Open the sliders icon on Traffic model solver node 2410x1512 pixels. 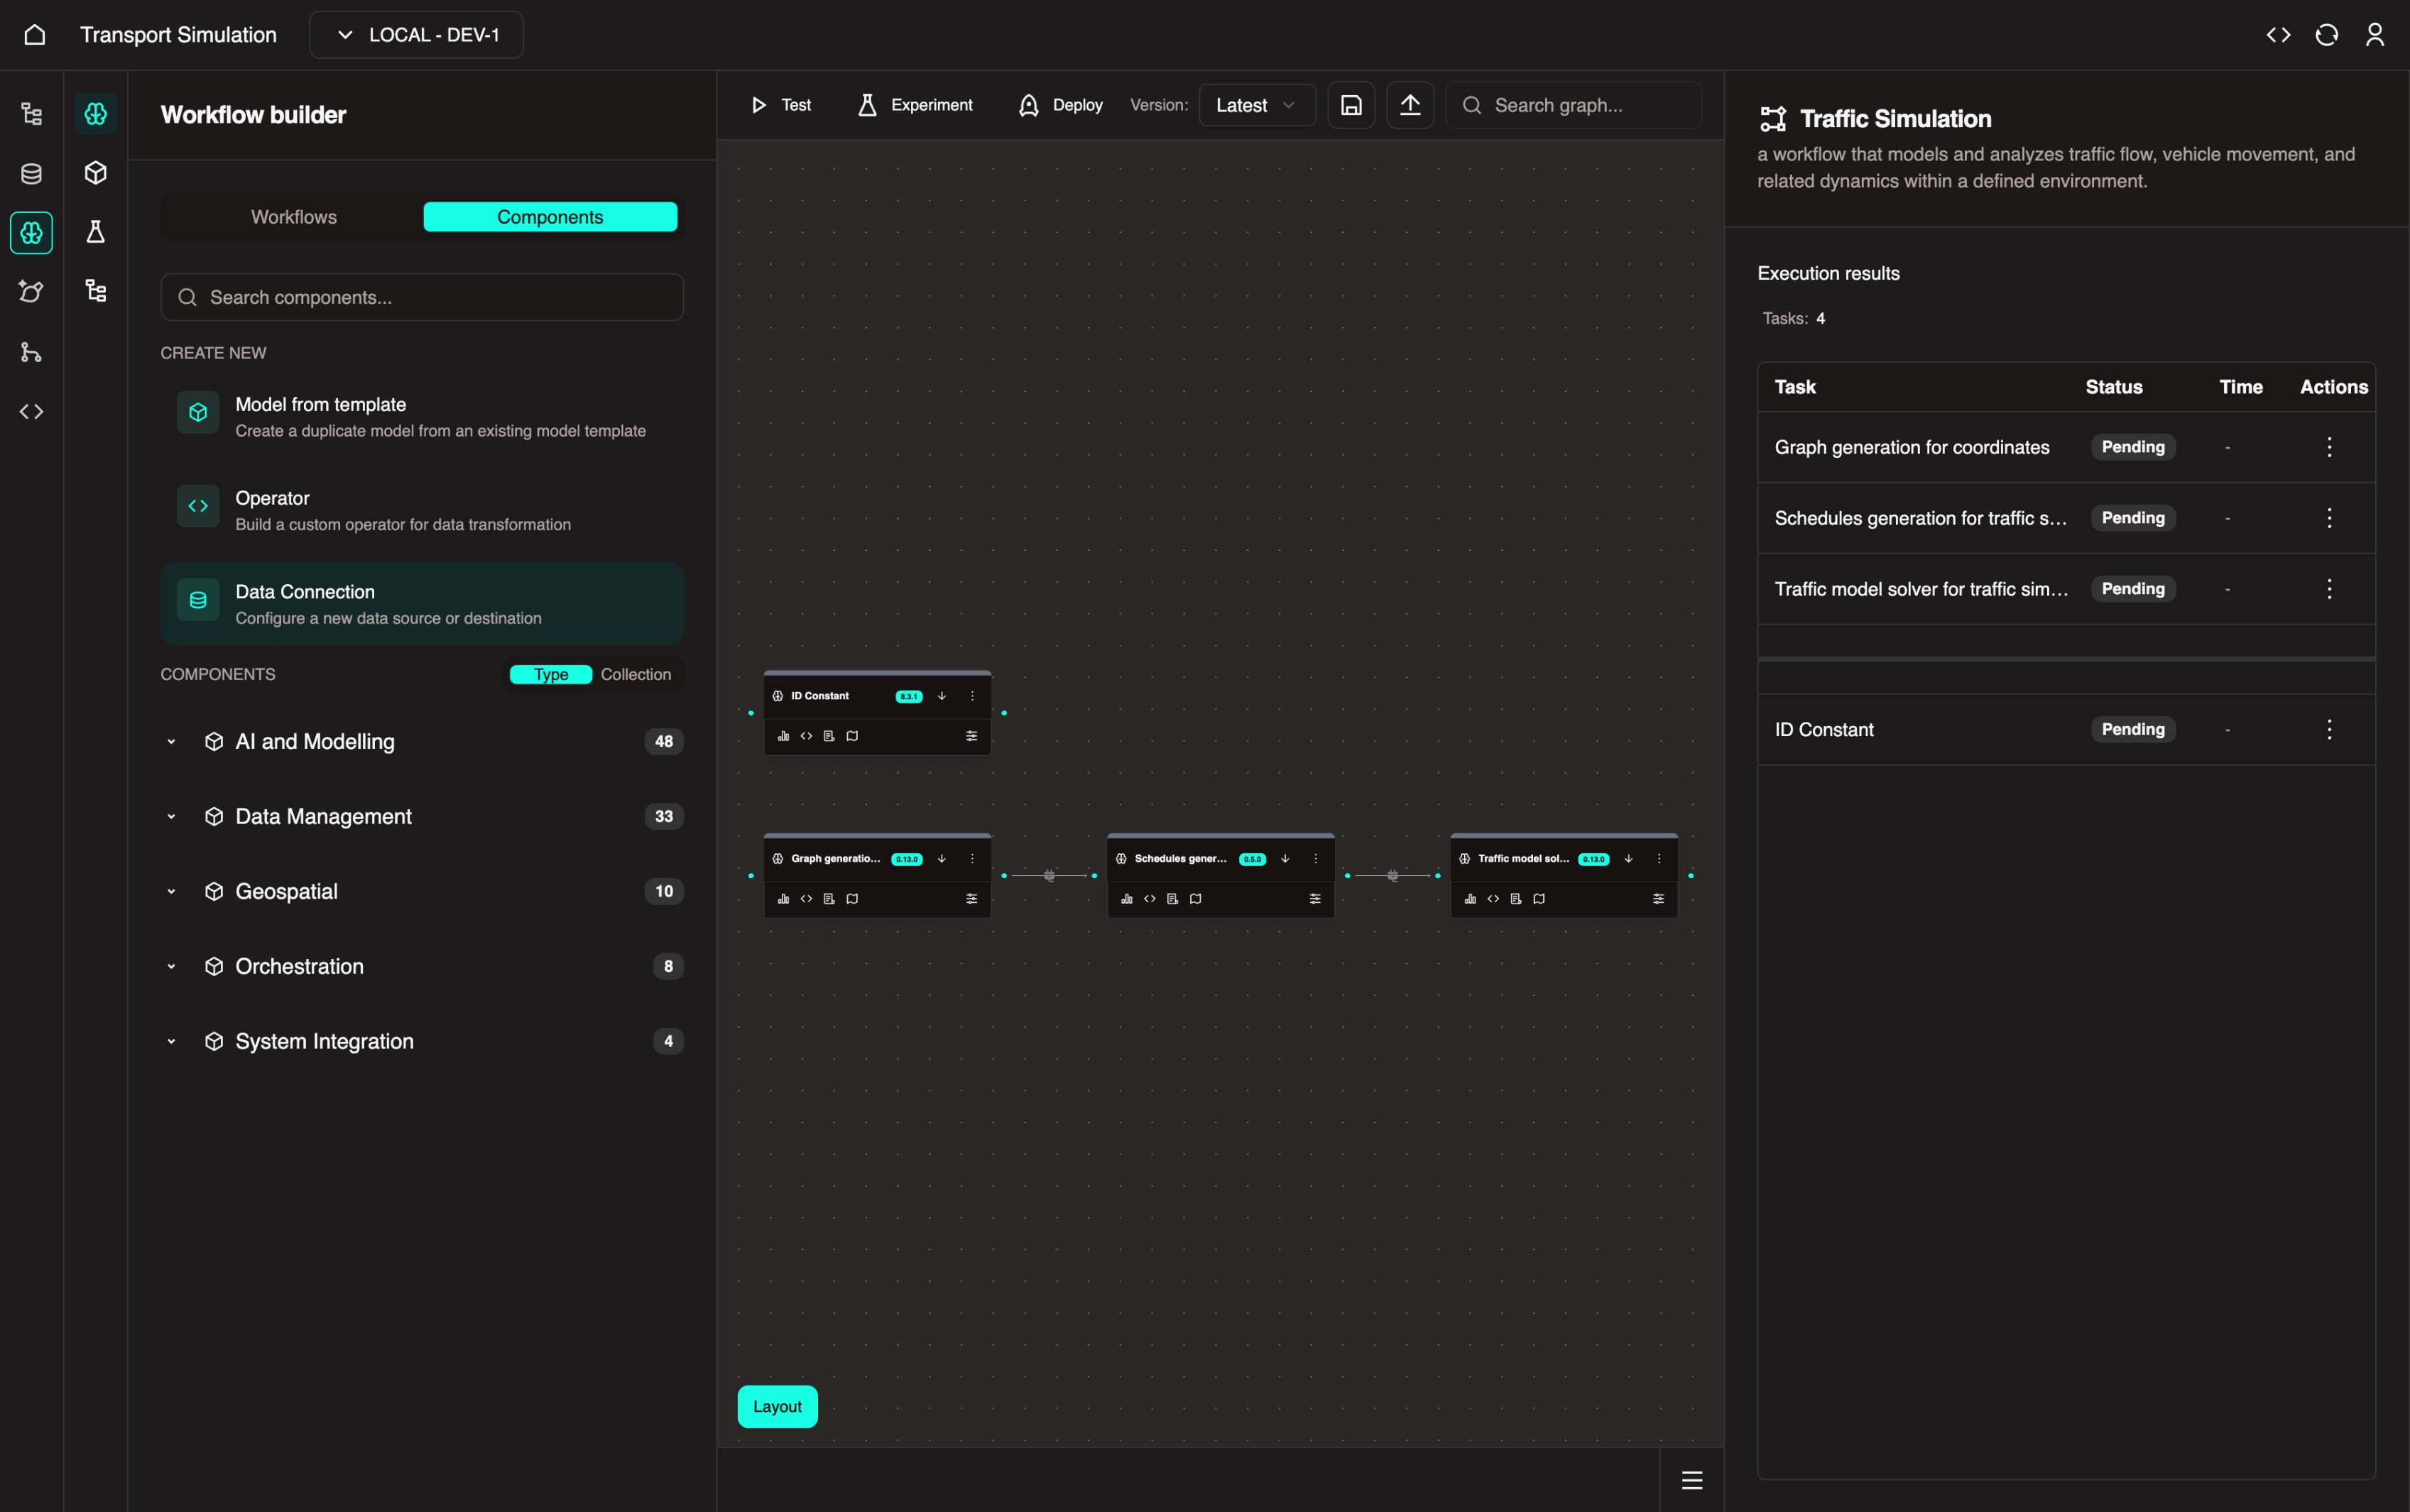(1658, 898)
